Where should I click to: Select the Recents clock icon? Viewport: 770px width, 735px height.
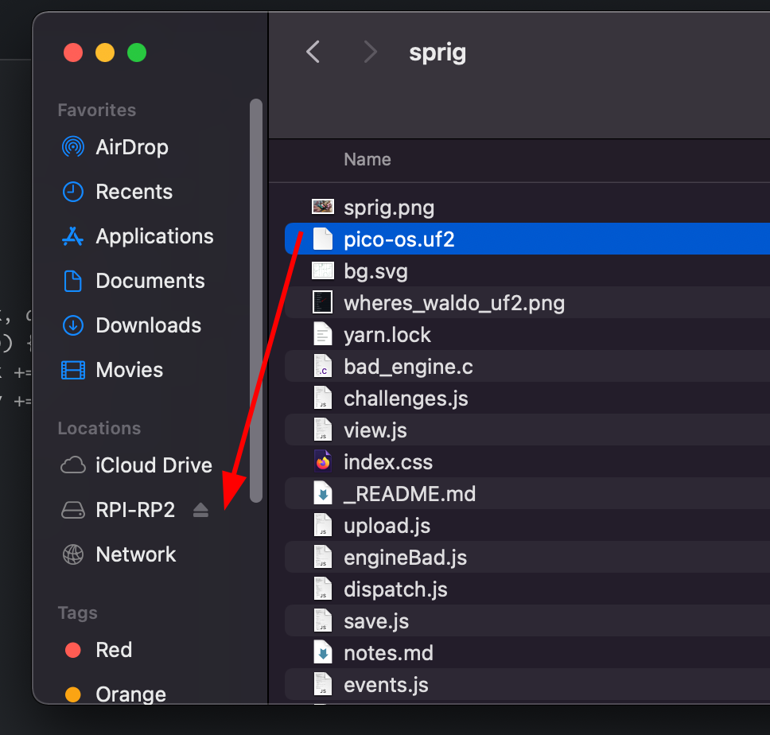point(73,192)
